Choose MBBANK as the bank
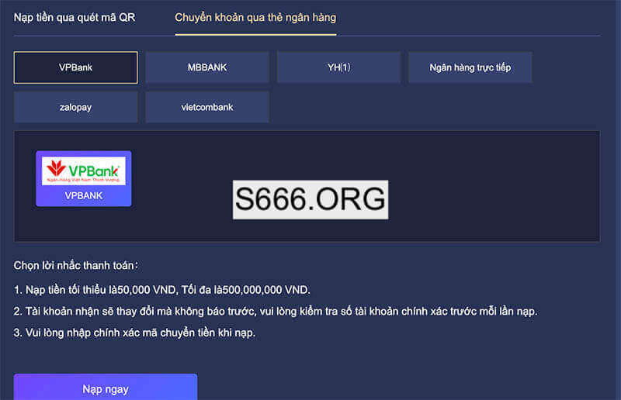This screenshot has width=621, height=400. point(207,67)
